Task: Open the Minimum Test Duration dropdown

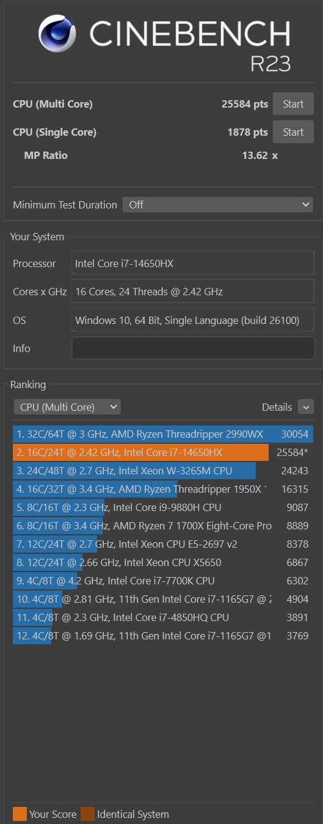Action: (218, 205)
